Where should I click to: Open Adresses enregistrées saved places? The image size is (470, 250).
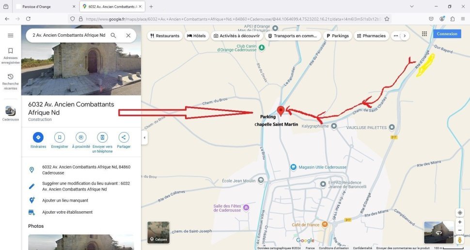click(11, 56)
